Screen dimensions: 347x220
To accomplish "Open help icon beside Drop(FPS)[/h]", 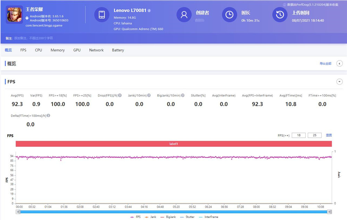I will [120, 95].
